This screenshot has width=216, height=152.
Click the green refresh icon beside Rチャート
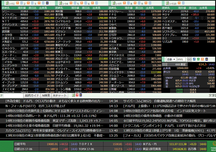click(73, 95)
